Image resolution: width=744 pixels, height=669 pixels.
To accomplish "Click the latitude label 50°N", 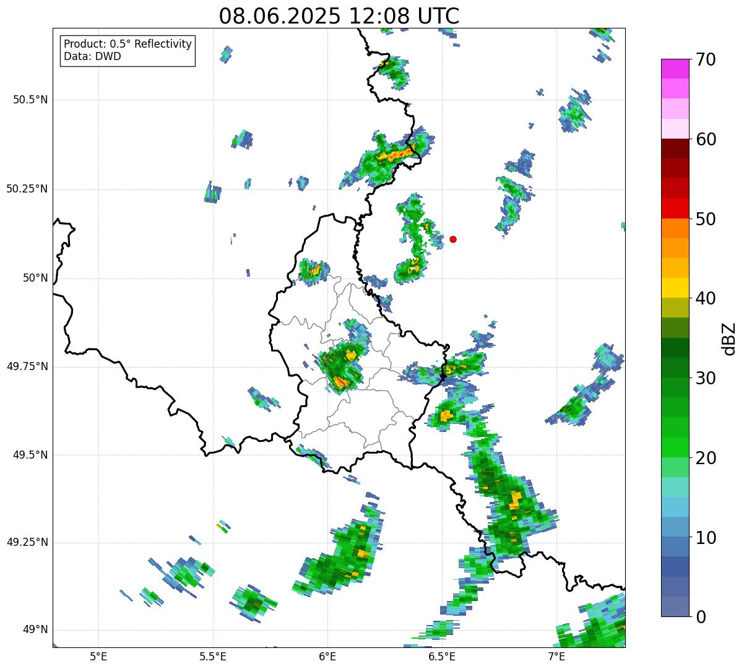I will [35, 278].
